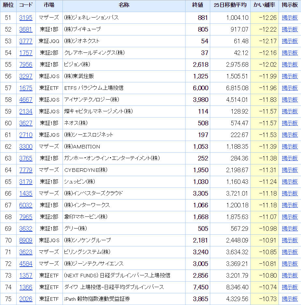Click code 7779 for CYBERDYNE
The width and height of the screenshot is (301, 305).
[x=26, y=170]
